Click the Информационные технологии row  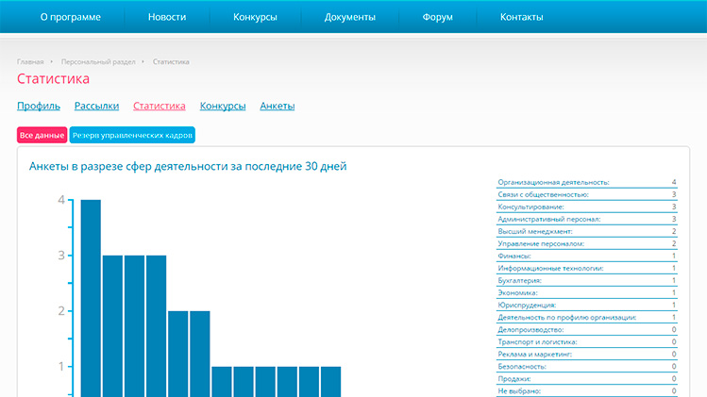click(x=586, y=268)
